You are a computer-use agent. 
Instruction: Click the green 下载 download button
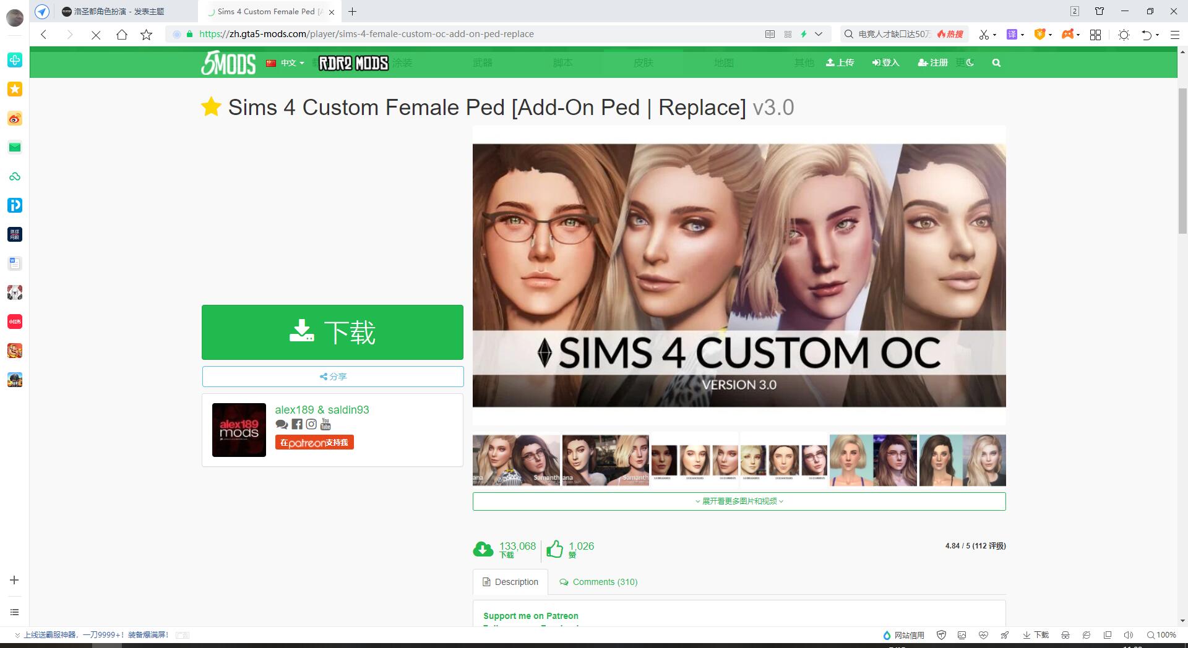[x=332, y=332]
